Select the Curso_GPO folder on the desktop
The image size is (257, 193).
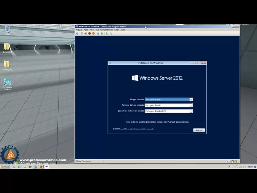click(7, 48)
